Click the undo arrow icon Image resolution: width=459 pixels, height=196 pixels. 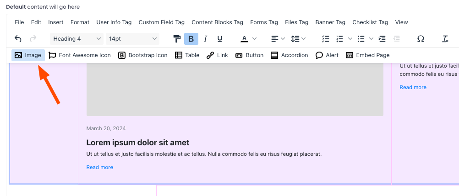tap(18, 39)
